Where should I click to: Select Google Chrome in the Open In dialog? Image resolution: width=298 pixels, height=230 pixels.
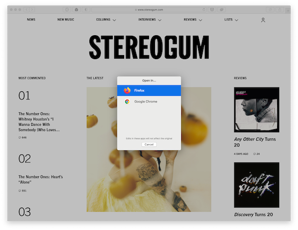[x=149, y=101]
